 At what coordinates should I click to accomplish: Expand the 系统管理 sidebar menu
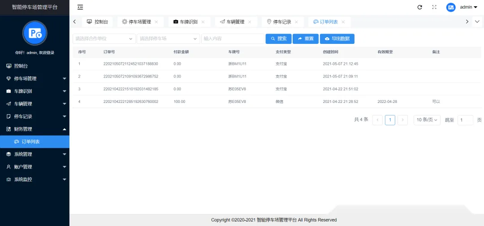35,154
